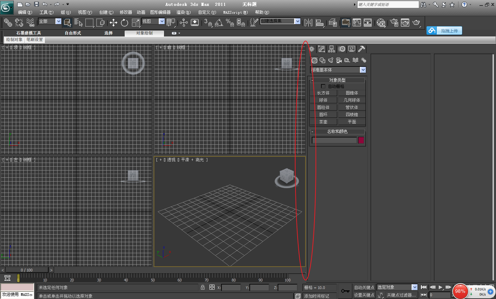
Task: Click the object color swatch
Action: click(x=361, y=140)
